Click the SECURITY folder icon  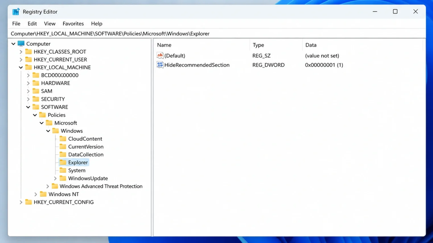point(36,99)
